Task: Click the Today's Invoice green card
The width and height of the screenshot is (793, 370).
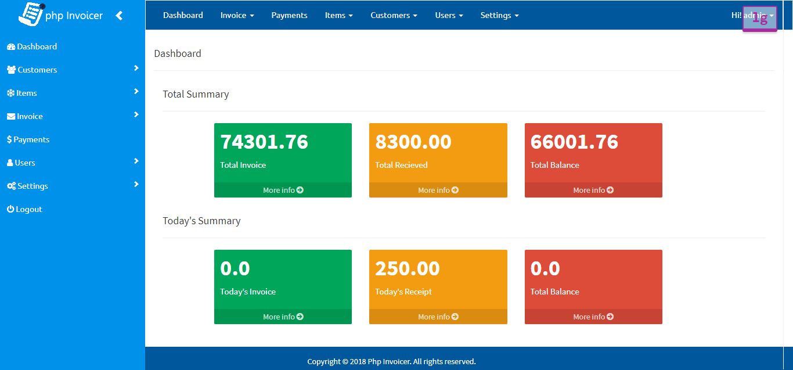Action: point(283,279)
